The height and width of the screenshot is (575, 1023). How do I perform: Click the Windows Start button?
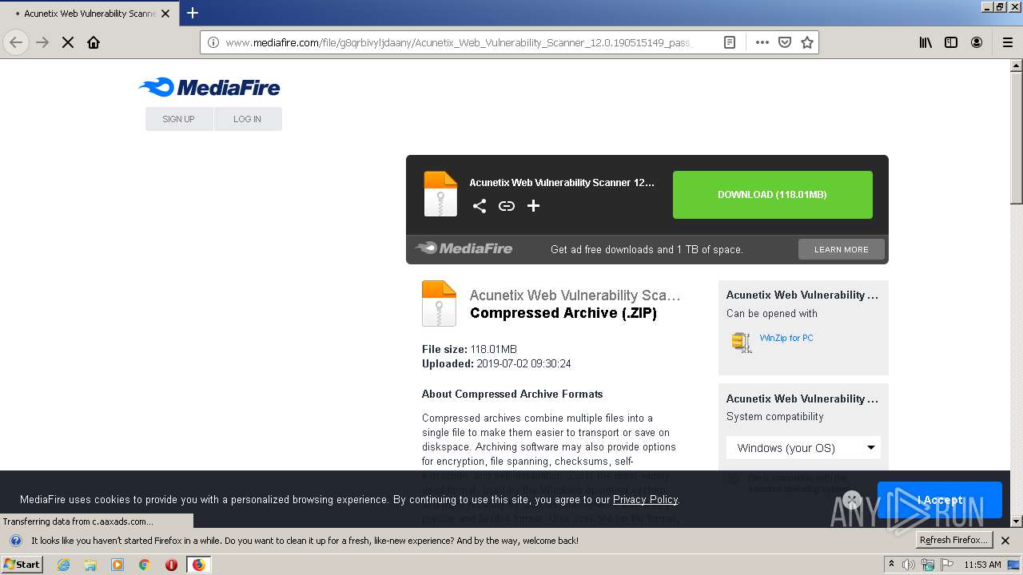pyautogui.click(x=22, y=565)
